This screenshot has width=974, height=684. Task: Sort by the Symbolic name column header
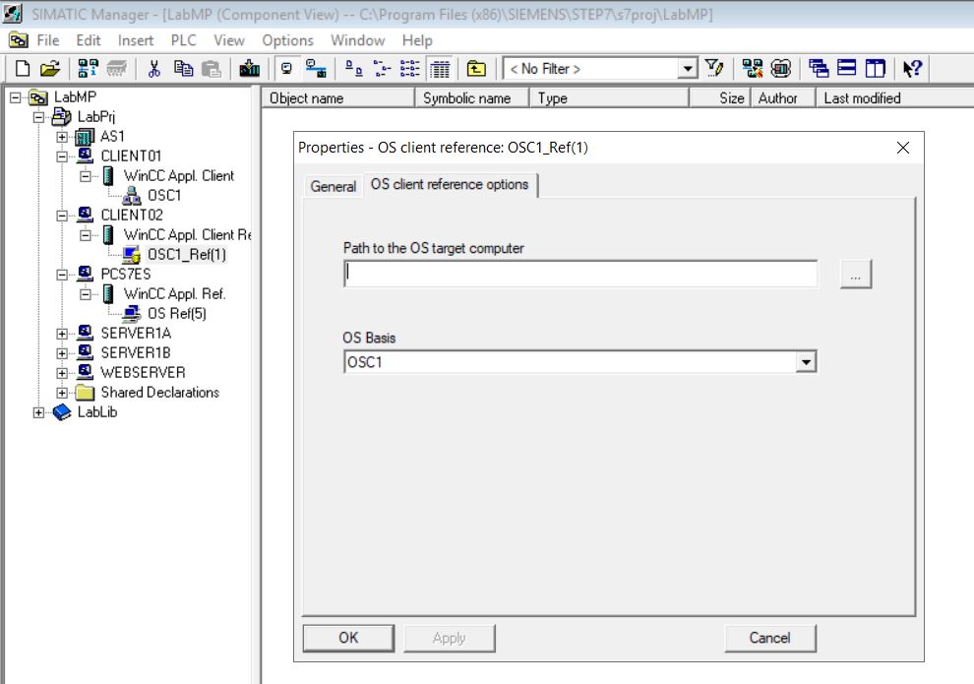point(472,98)
